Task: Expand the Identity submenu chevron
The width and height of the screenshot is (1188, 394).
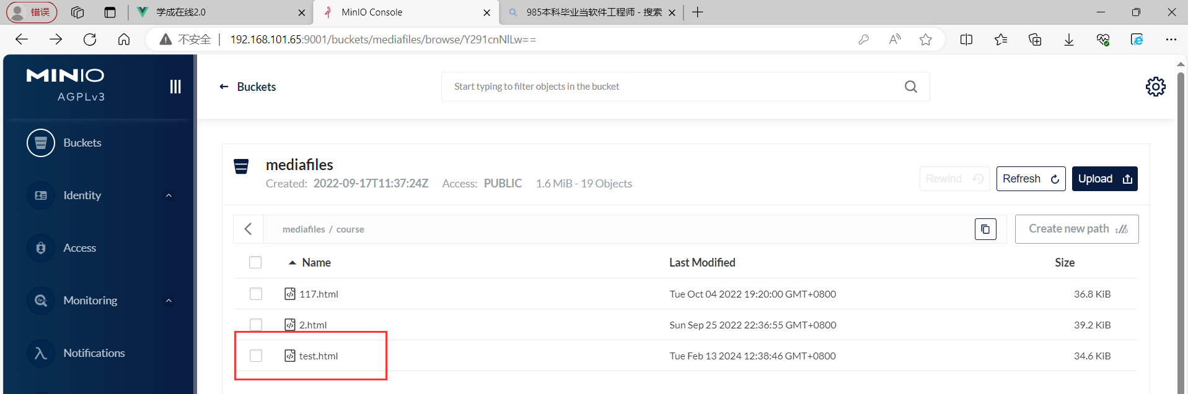Action: [169, 196]
